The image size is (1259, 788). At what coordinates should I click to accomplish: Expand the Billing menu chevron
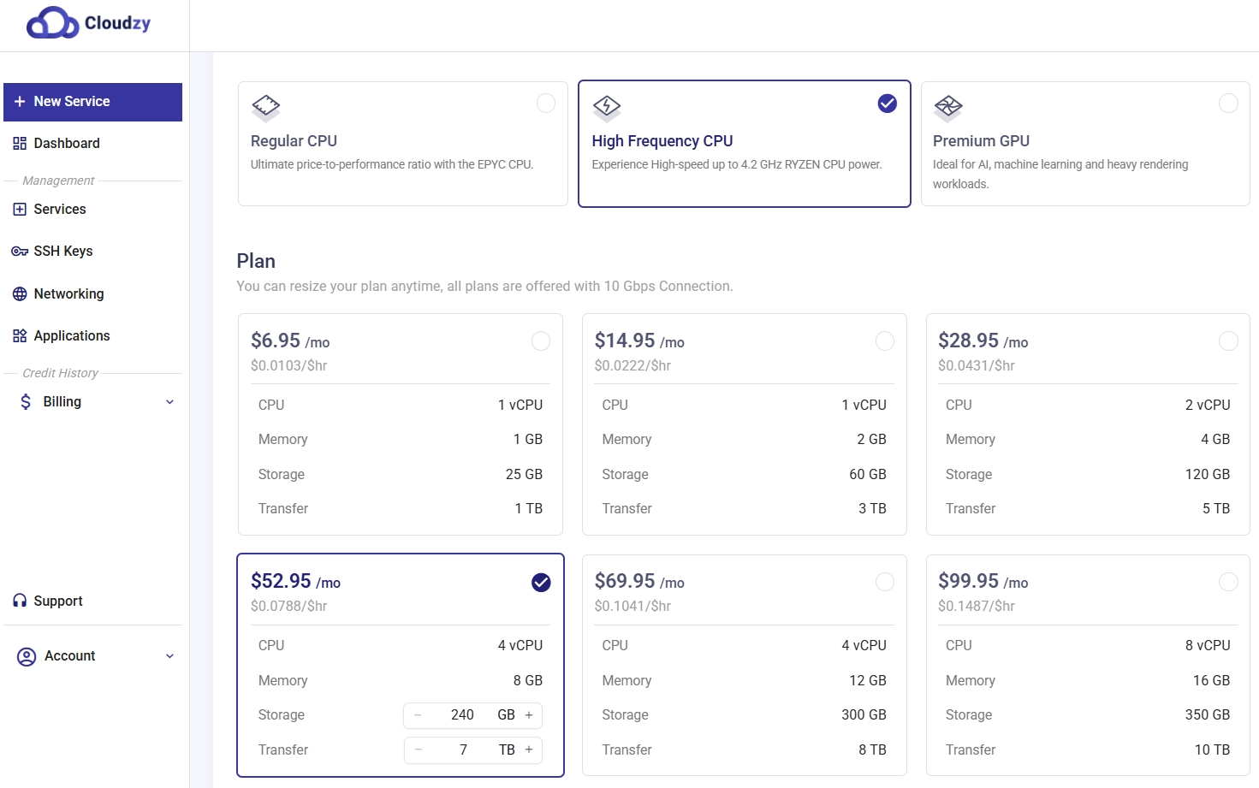(x=169, y=402)
